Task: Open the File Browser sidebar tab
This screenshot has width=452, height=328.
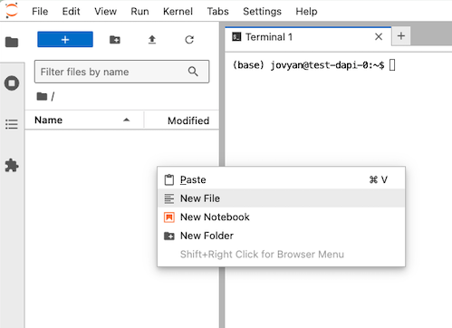Action: click(x=12, y=42)
